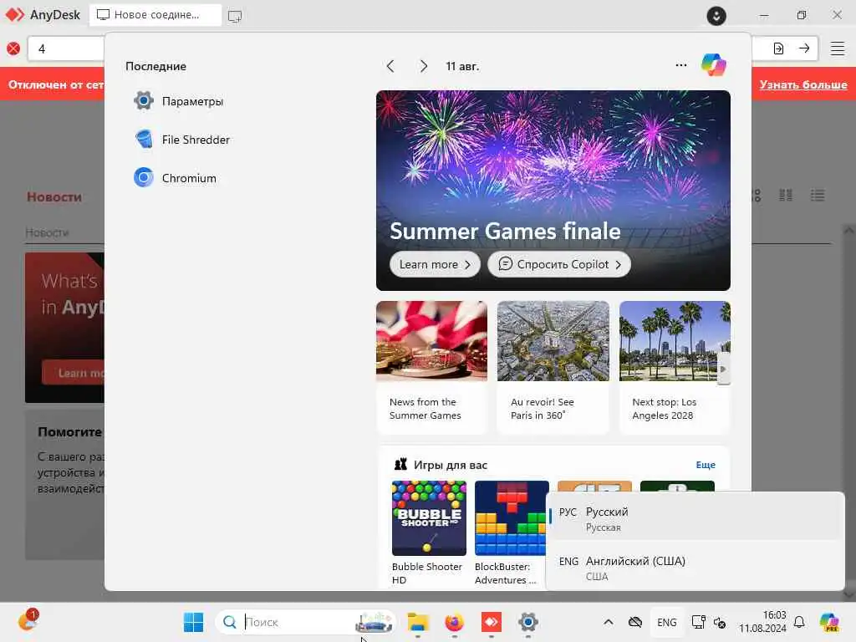Click AnyDesk red disconnected status icon
This screenshot has width=856, height=642.
(13, 48)
